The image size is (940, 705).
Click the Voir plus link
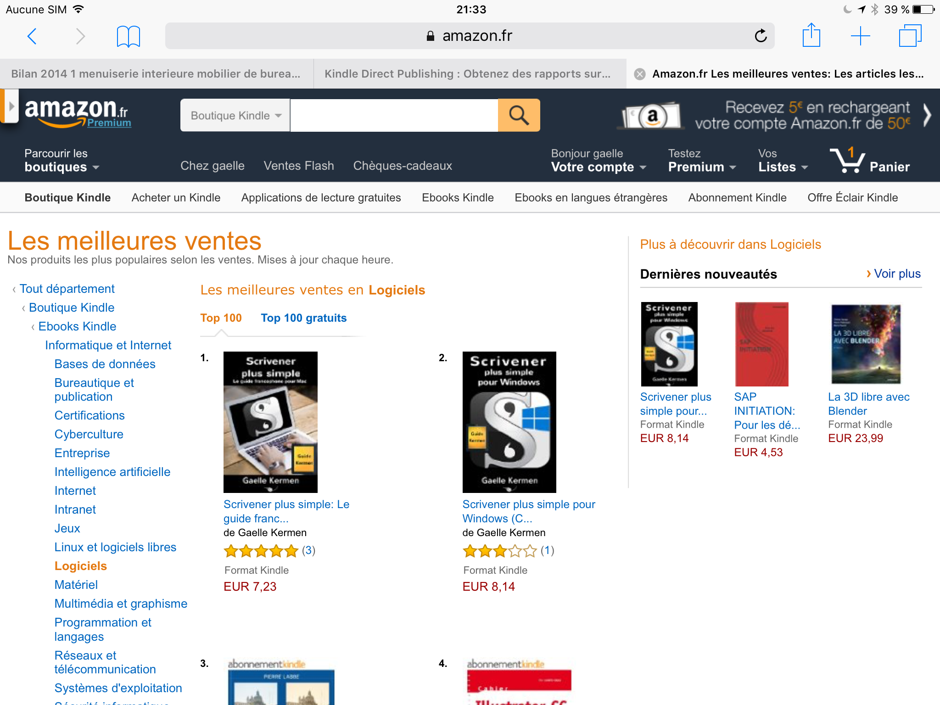[893, 274]
